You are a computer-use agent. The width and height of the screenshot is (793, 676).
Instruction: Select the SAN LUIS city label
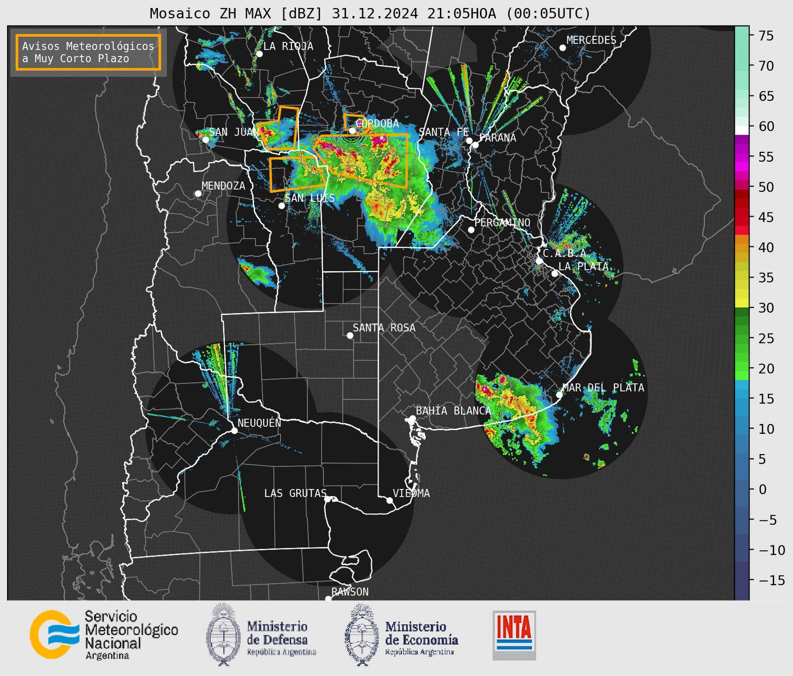(x=310, y=198)
